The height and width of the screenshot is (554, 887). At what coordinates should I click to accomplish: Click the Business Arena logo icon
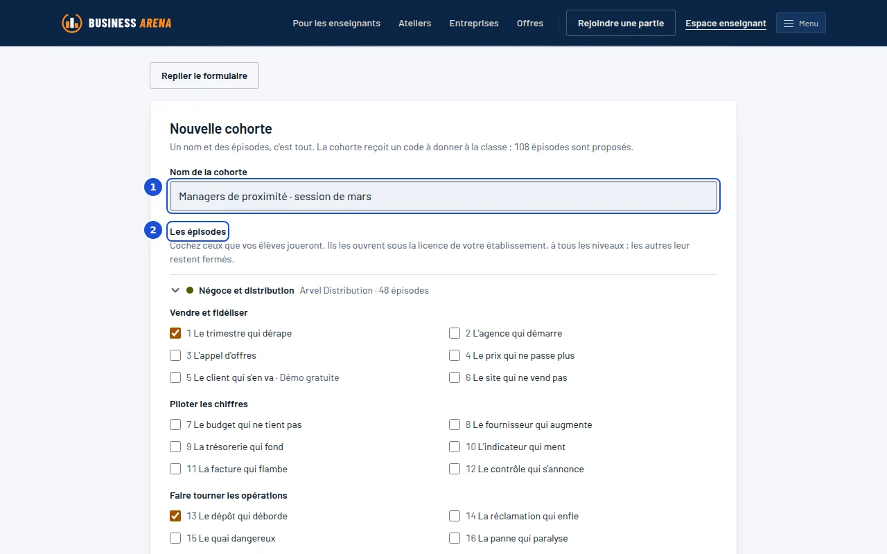coord(72,23)
